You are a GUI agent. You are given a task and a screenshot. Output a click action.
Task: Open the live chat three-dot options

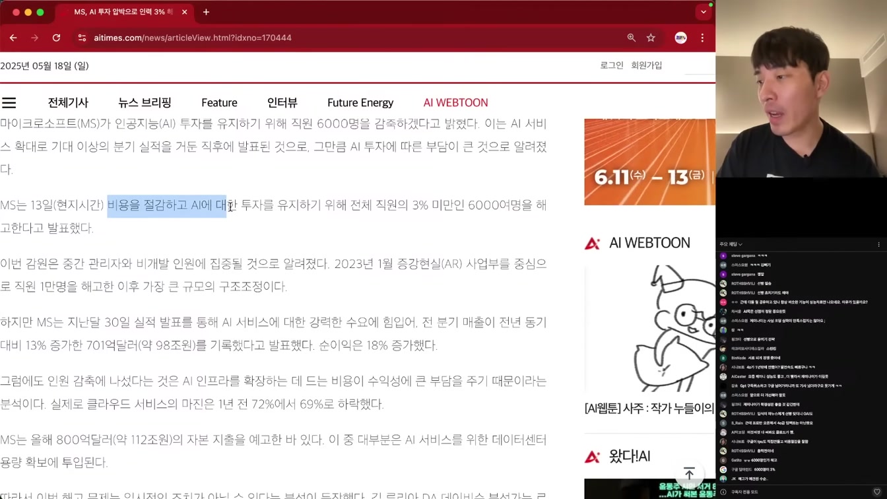pos(878,244)
